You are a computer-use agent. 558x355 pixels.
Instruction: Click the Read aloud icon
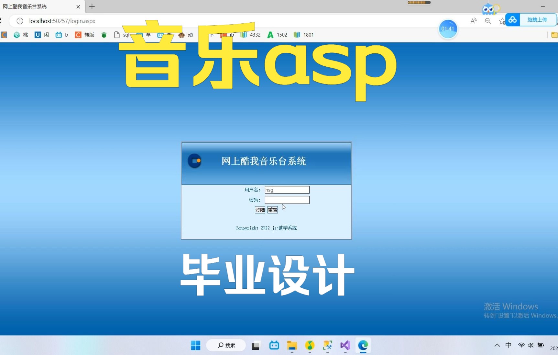coord(473,21)
